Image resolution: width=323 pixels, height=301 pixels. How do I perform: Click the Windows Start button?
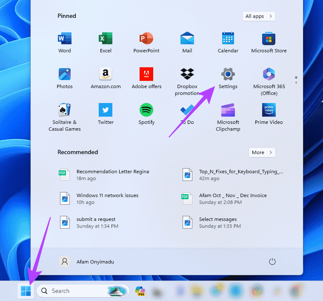[x=26, y=291]
